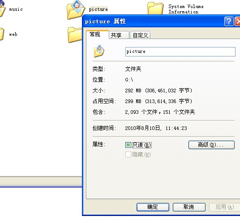The height and width of the screenshot is (220, 240).
Task: Click the 文件夹 type value
Action: pos(133,69)
